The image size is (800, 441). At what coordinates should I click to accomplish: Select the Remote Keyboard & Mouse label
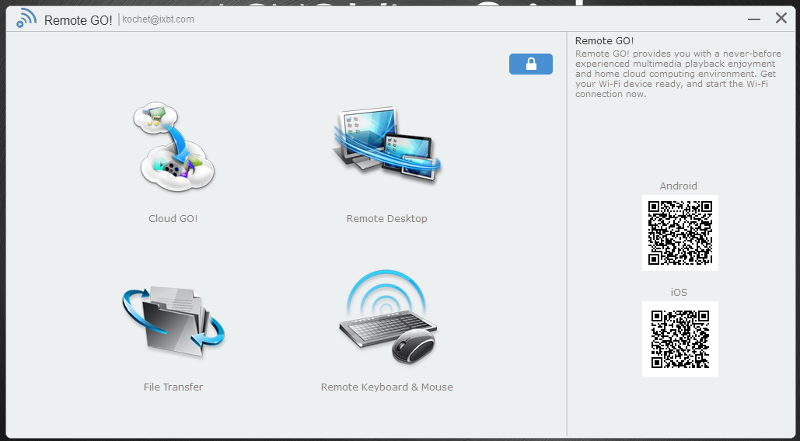386,387
